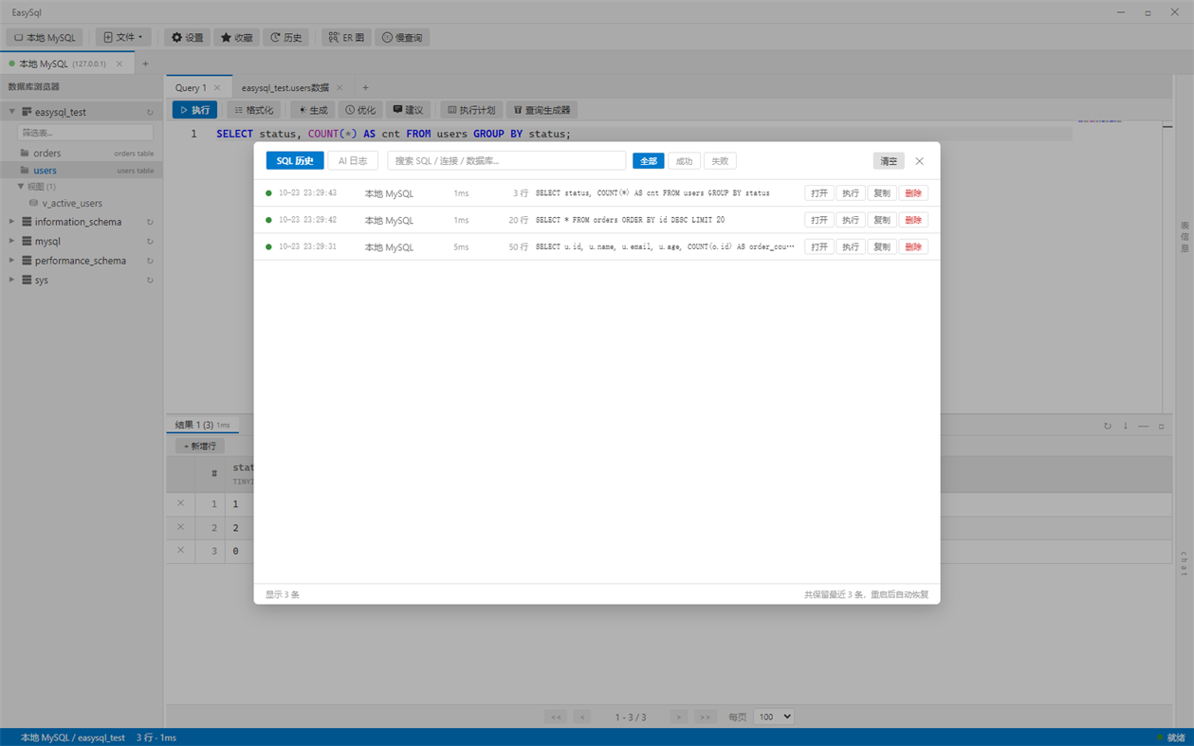Viewport: 1194px width, 746px height.
Task: Open the 慢查询 slow query tool
Action: coord(402,38)
